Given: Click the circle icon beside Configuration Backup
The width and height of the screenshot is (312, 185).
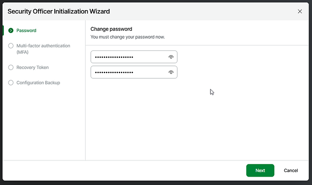Looking at the screenshot, I should [11, 82].
